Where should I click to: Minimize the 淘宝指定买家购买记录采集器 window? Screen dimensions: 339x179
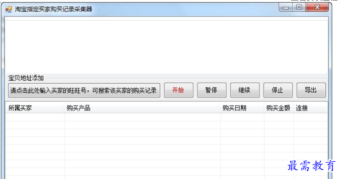pyautogui.click(x=286, y=8)
